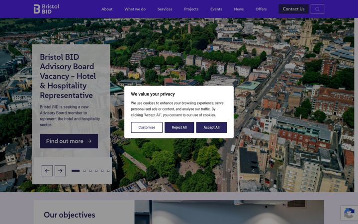Open the About menu
The width and height of the screenshot is (358, 224).
[x=107, y=9]
